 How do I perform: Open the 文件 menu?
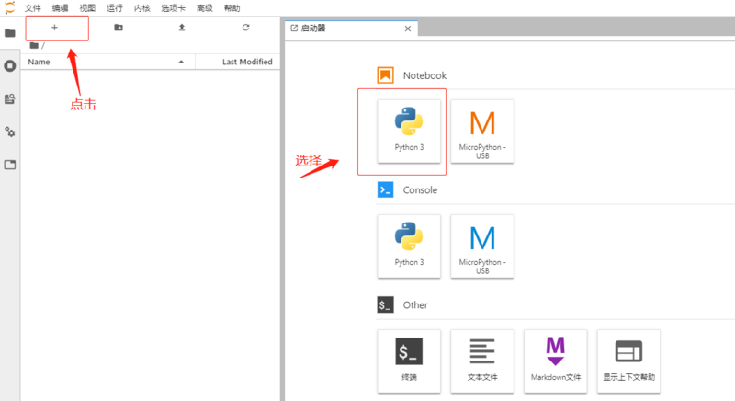point(32,7)
